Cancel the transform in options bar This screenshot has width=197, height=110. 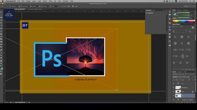pyautogui.click(x=73, y=6)
